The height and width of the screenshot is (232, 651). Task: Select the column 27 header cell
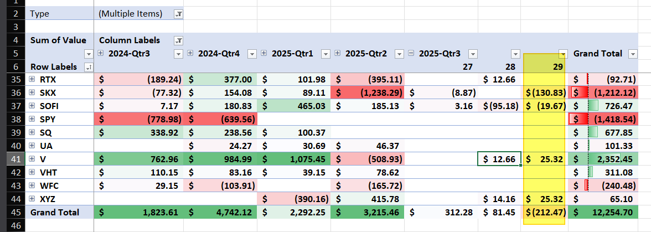coord(441,67)
